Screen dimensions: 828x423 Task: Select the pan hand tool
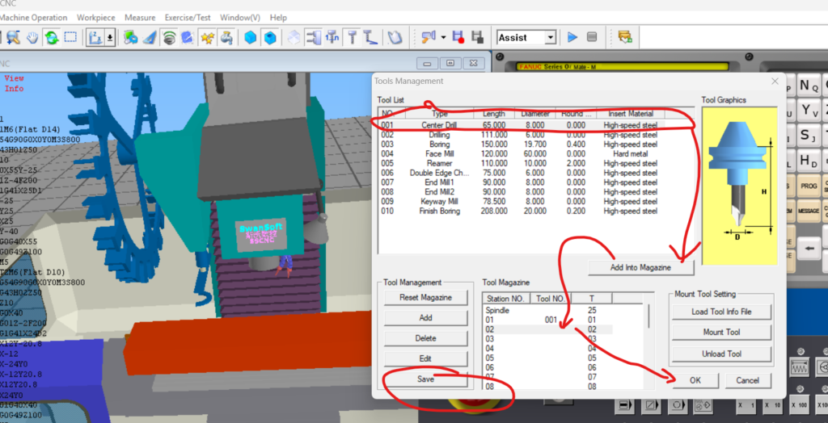pos(33,38)
